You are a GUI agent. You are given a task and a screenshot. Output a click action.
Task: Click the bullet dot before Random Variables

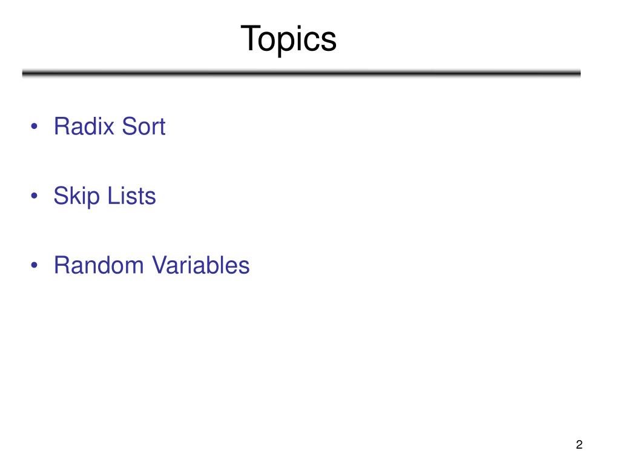point(35,265)
